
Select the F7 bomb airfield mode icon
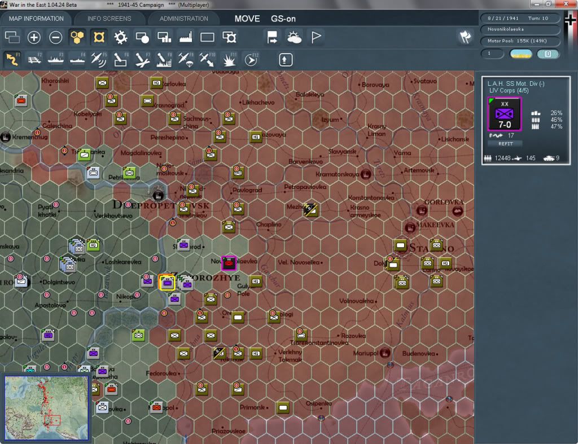(142, 59)
